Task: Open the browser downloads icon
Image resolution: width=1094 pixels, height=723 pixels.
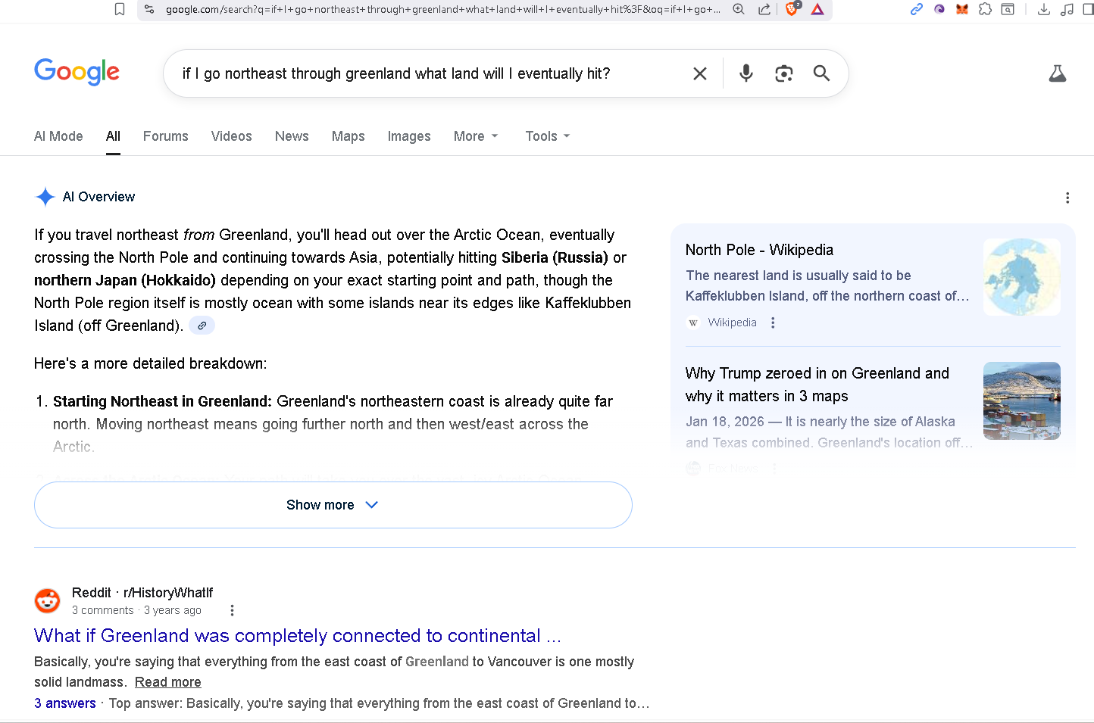Action: point(1043,9)
